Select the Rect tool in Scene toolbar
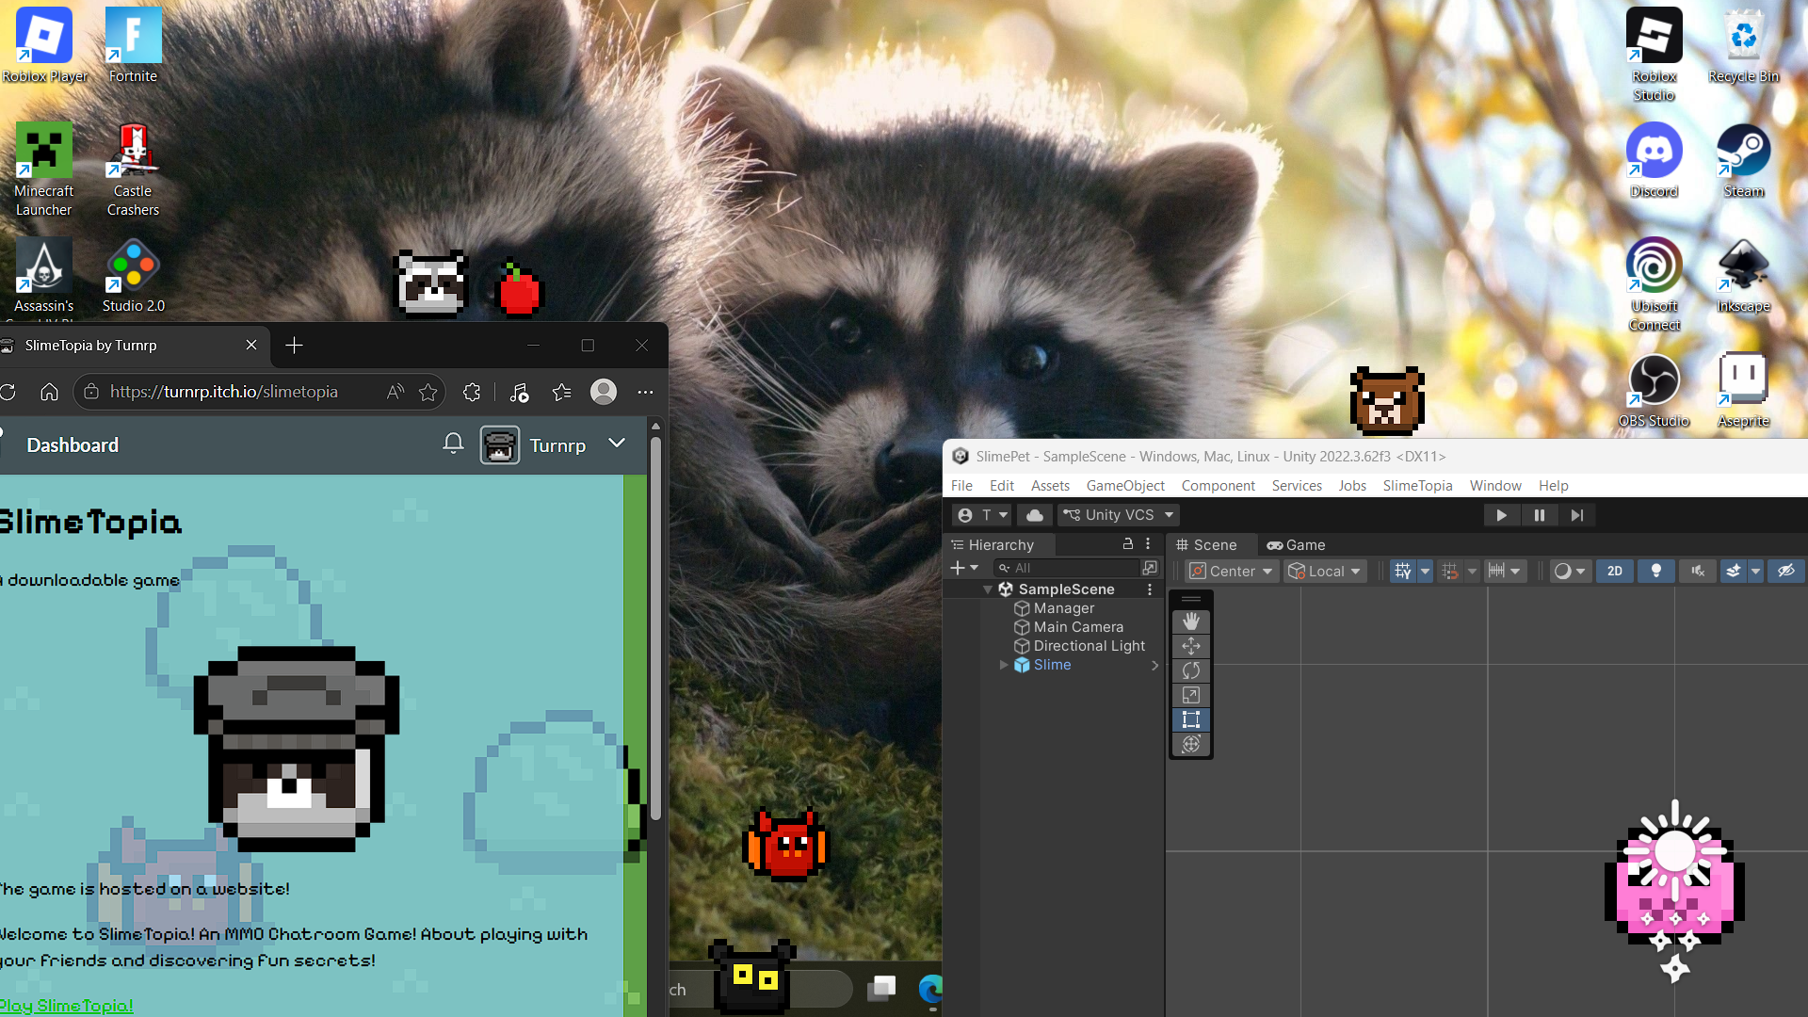Screen dimensions: 1808x1017 [x=1190, y=719]
